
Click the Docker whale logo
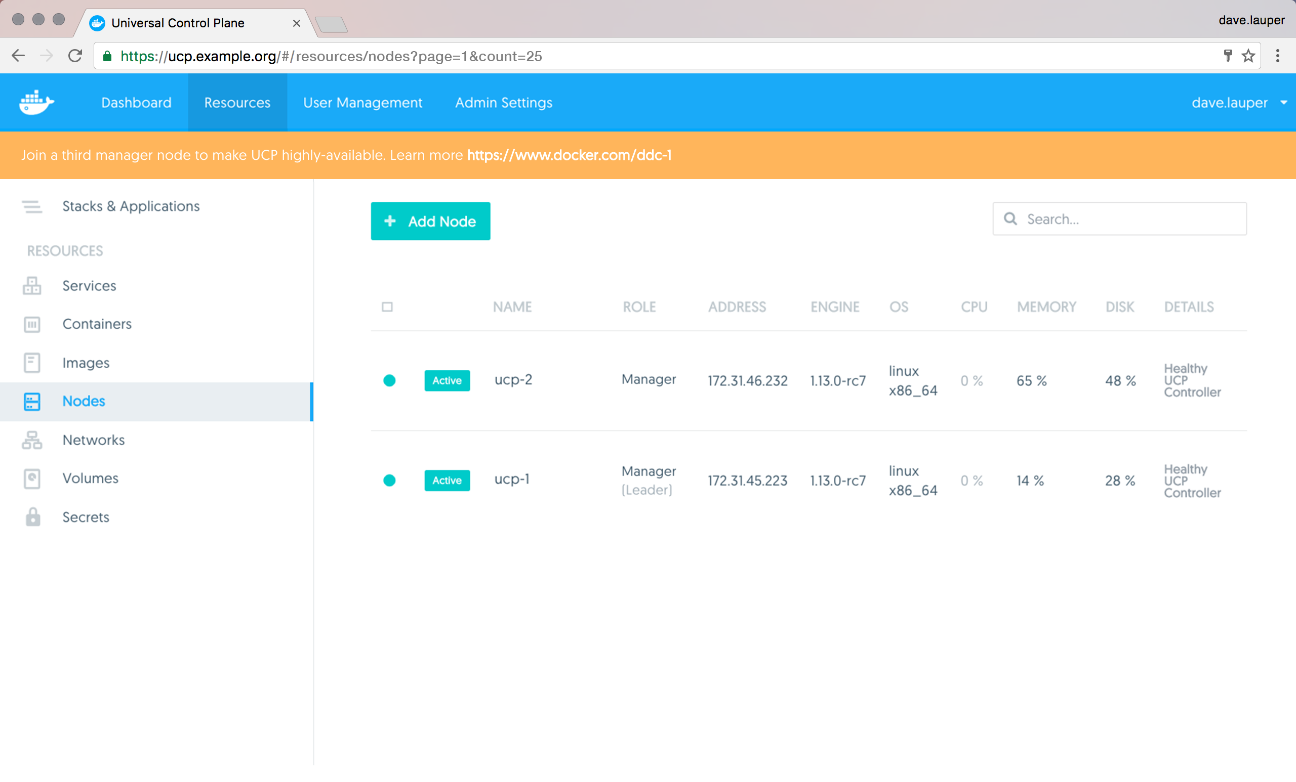coord(36,102)
